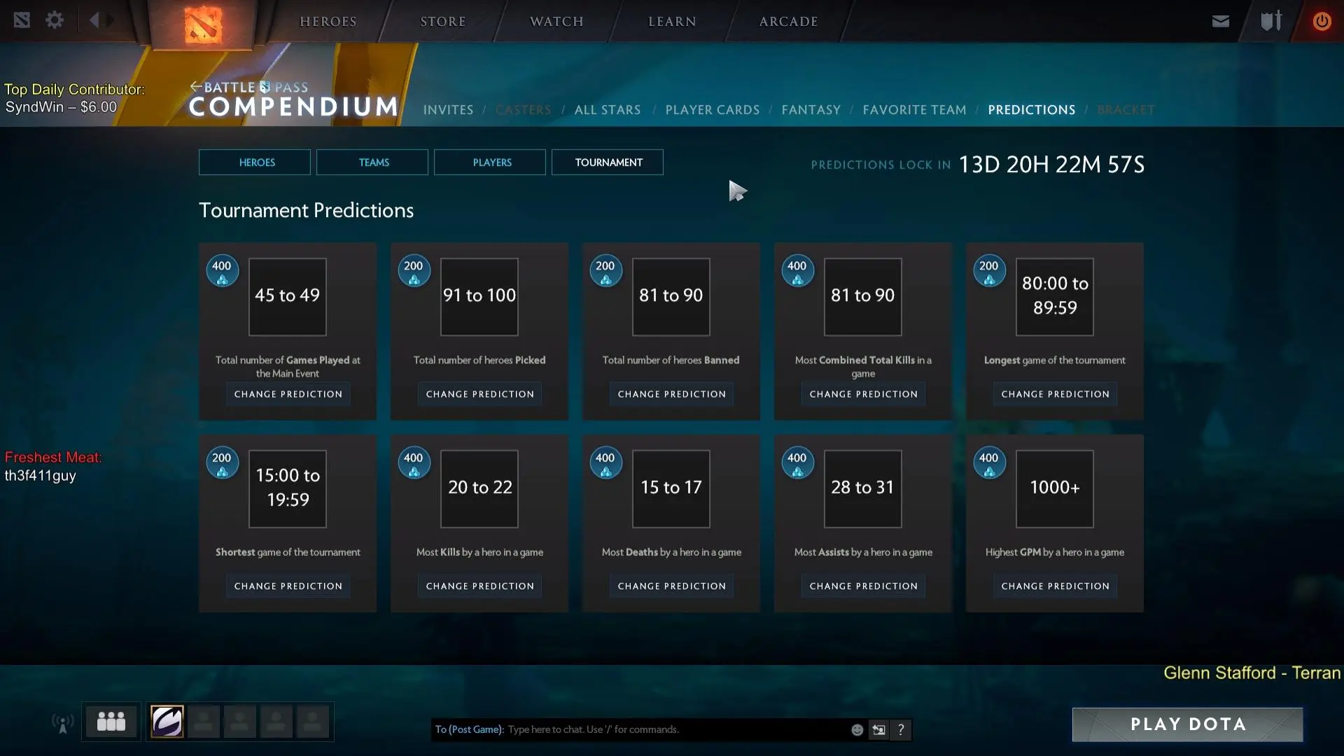
Task: Go to the PLAYER CARDS section
Action: click(713, 110)
